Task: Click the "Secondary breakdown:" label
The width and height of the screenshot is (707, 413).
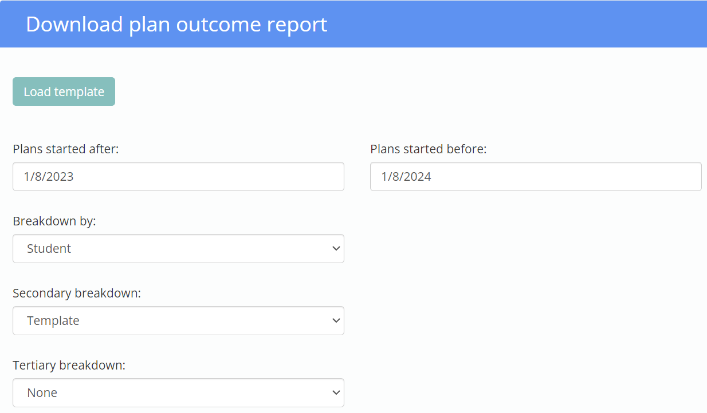Action: tap(77, 293)
